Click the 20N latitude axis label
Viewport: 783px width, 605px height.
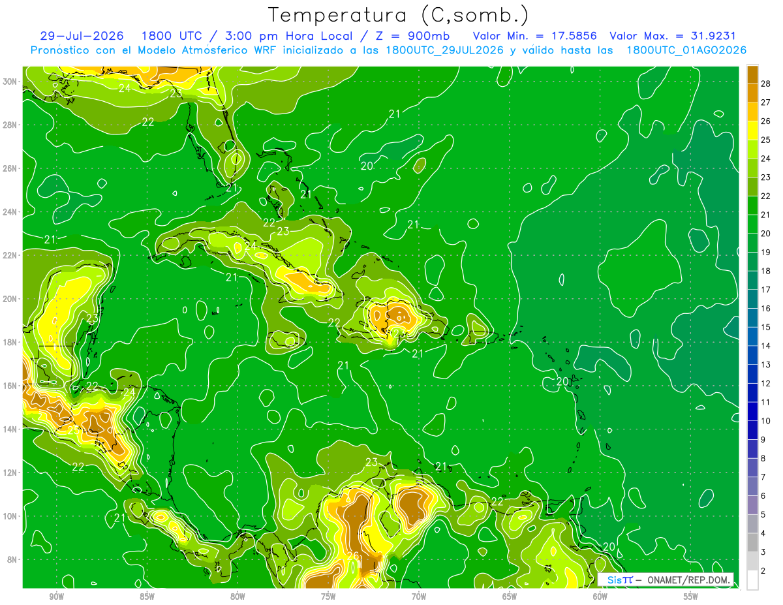pyautogui.click(x=10, y=299)
